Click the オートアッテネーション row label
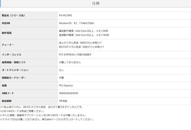The width and height of the screenshot is (191, 130). (15, 70)
